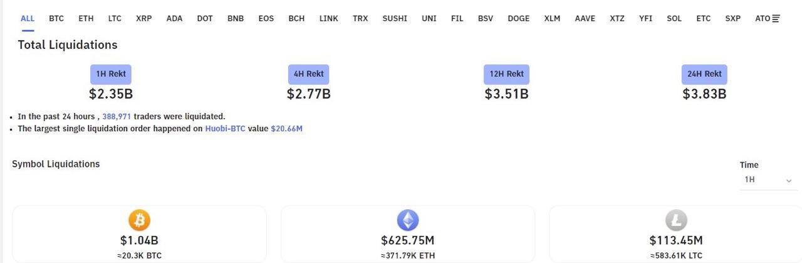Screen dimensions: 802x263
Task: Click the $20.66M liquidation value
Action: [x=287, y=129]
